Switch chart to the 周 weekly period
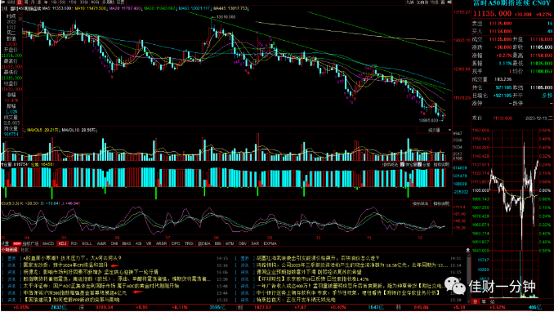The width and height of the screenshot is (554, 312). [26, 2]
